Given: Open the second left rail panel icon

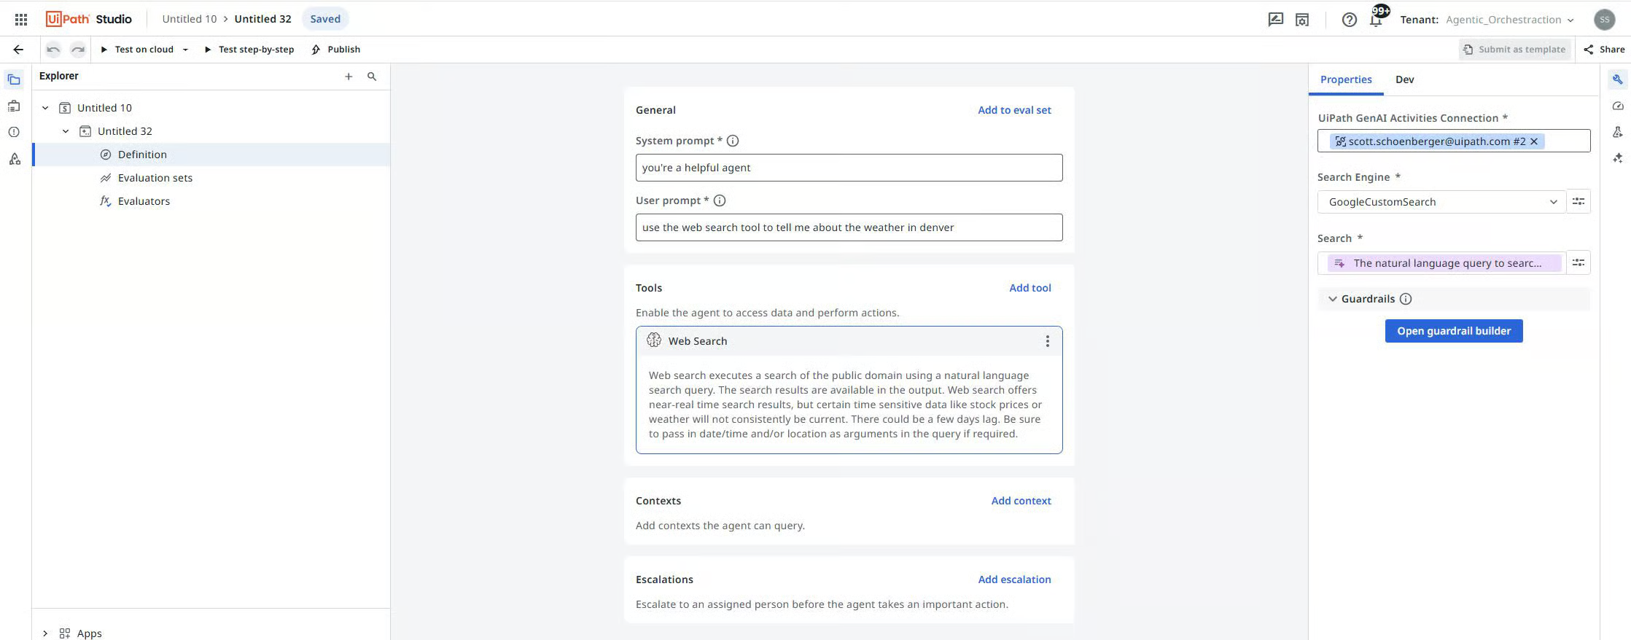Looking at the screenshot, I should point(14,106).
